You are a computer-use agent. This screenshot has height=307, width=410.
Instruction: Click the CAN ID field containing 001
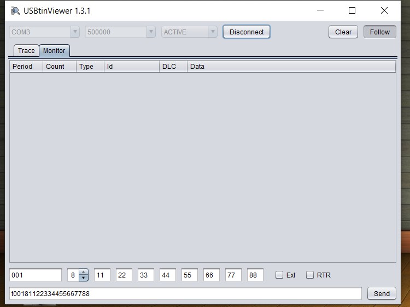pyautogui.click(x=36, y=275)
